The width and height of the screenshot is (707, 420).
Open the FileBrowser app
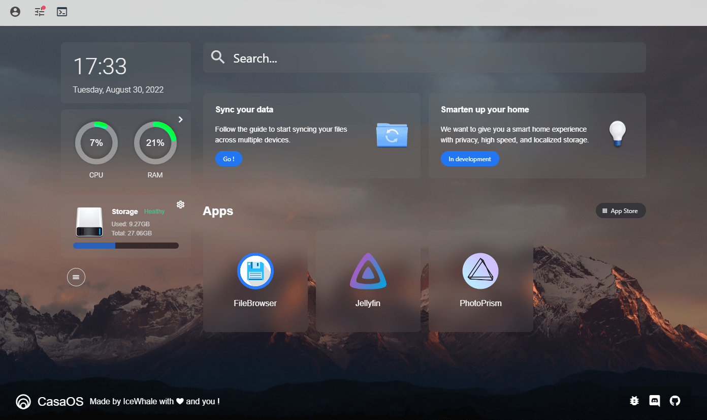pyautogui.click(x=255, y=281)
